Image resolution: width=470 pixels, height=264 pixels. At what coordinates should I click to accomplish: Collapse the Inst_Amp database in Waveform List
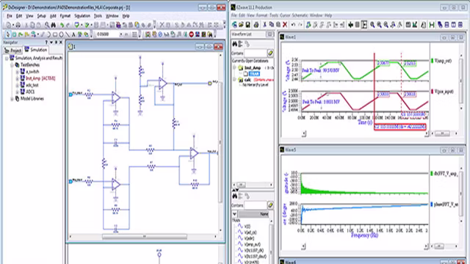coord(234,68)
